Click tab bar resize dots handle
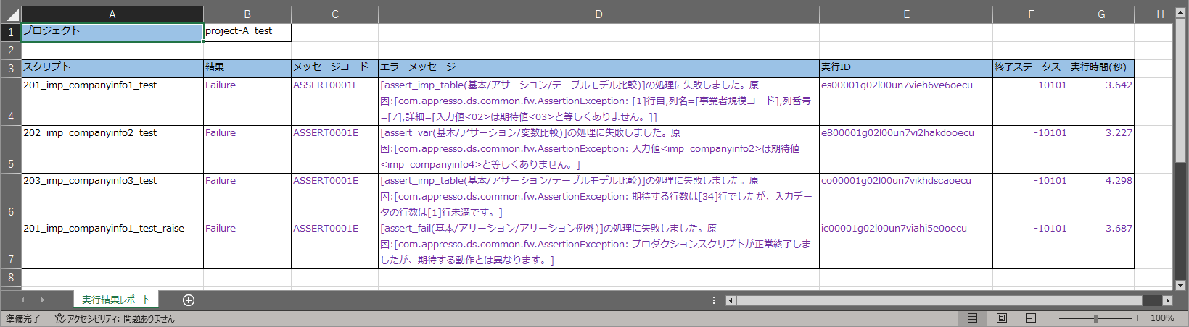Image resolution: width=1189 pixels, height=327 pixels. [714, 300]
